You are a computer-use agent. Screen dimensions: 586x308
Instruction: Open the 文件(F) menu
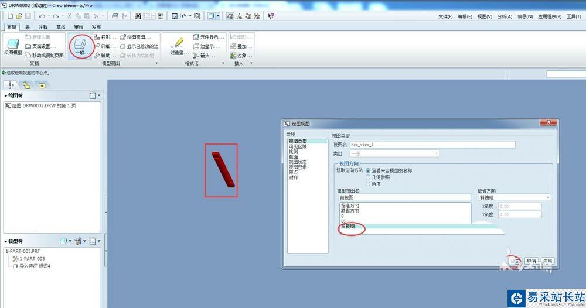445,16
